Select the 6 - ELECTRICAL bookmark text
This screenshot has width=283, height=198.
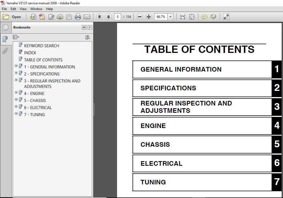[38, 108]
